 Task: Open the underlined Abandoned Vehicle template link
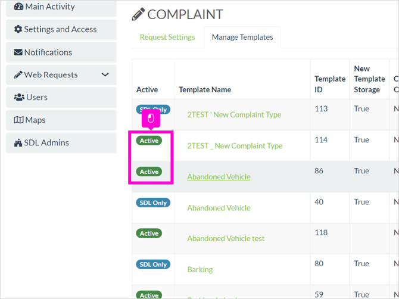(219, 177)
